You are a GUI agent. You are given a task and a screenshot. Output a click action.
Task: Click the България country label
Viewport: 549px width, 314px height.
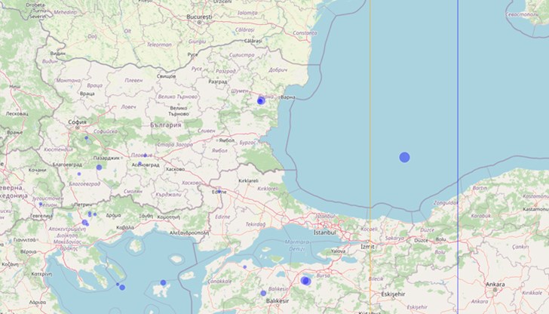click(166, 125)
